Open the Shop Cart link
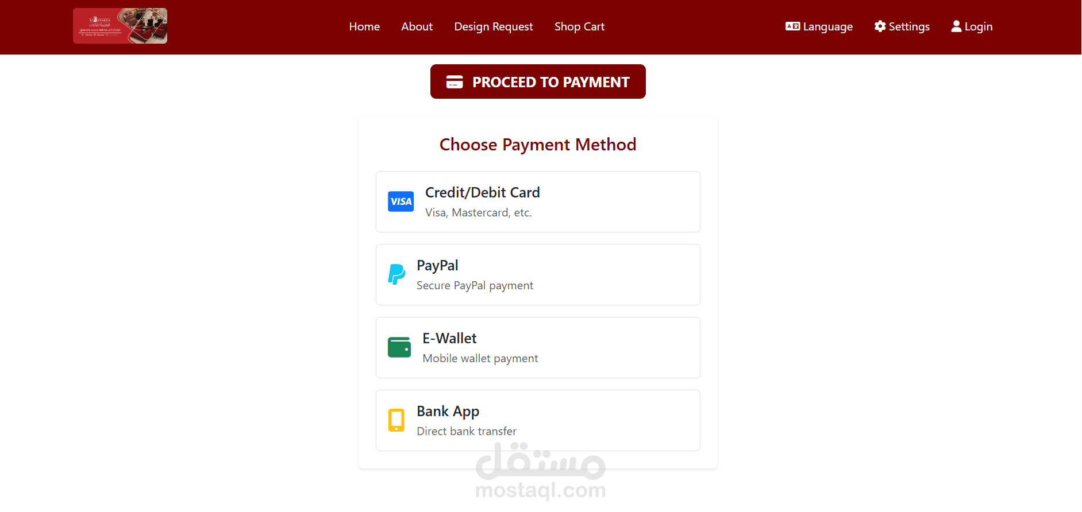 click(x=579, y=26)
